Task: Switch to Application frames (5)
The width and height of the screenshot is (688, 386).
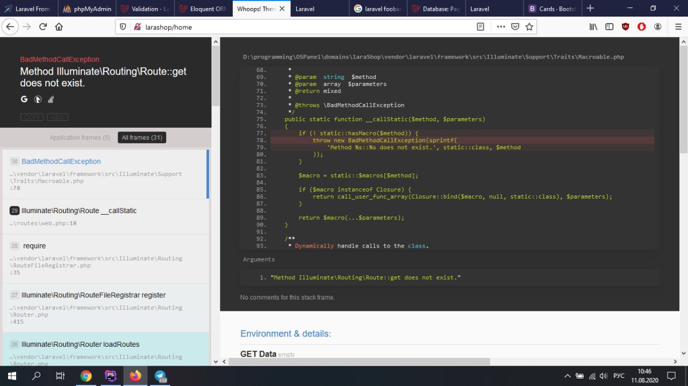Action: point(80,138)
